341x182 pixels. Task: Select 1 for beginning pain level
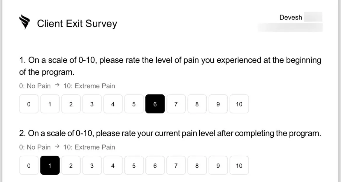[50, 104]
